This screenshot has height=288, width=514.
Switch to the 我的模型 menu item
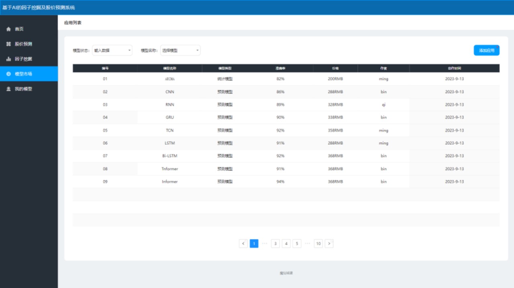point(23,89)
